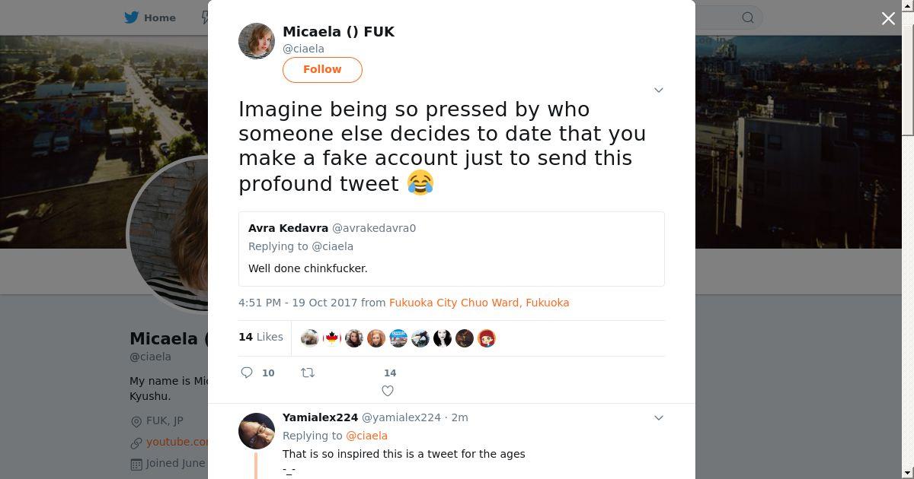Viewport: 914px width, 479px height.
Task: View the 14 Likes list
Action: 260,337
